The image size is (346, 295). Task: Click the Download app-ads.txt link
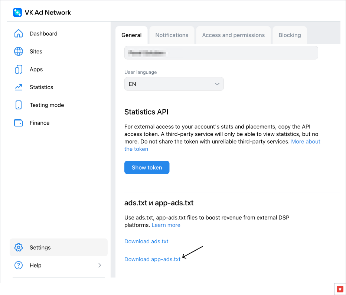pyautogui.click(x=152, y=259)
